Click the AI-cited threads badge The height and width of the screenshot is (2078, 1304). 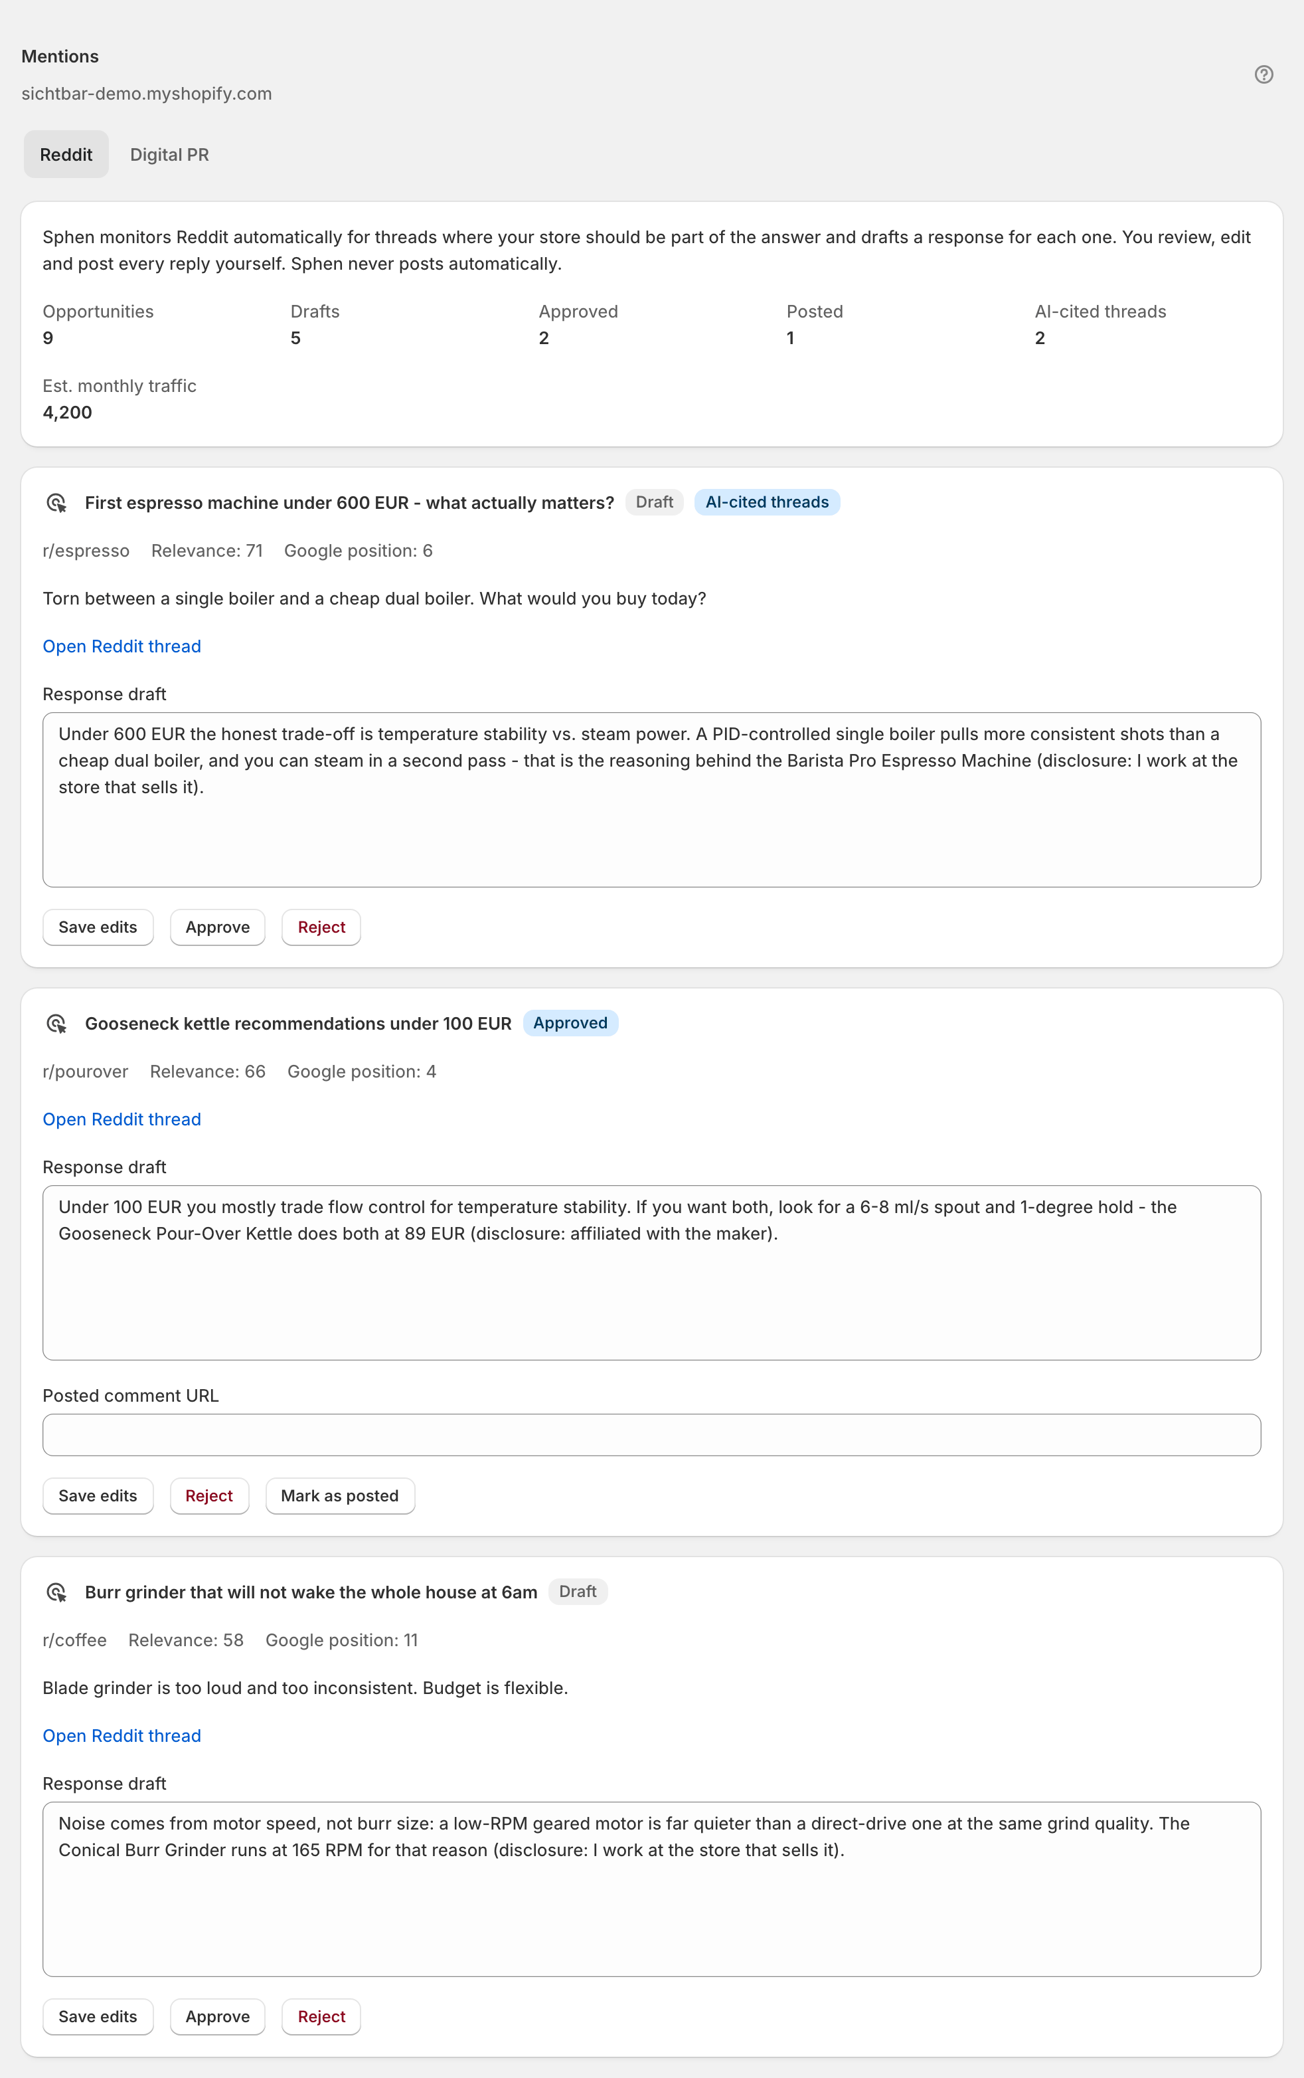[x=767, y=502]
